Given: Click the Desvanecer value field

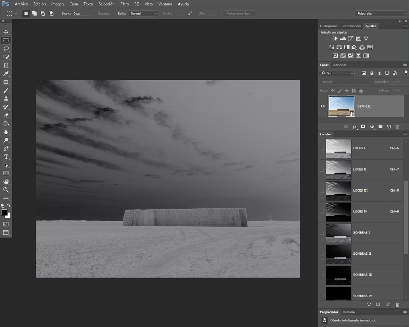Looking at the screenshot, I should (x=81, y=14).
